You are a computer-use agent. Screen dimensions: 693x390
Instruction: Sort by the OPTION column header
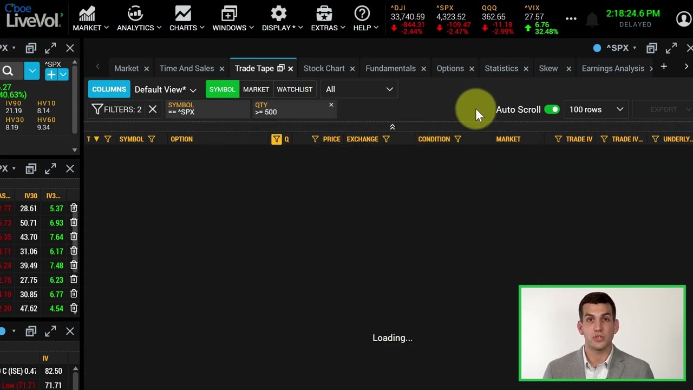click(181, 139)
